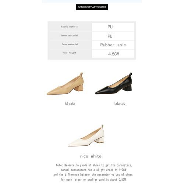184x184 pixels.
Task: Click the PU fabric material value
Action: coord(110,27)
